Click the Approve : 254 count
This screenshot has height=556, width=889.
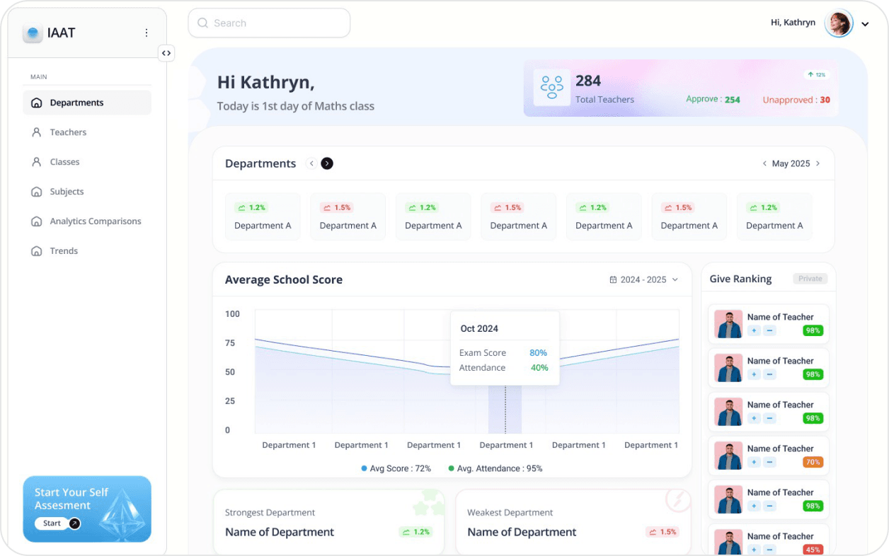click(x=713, y=100)
